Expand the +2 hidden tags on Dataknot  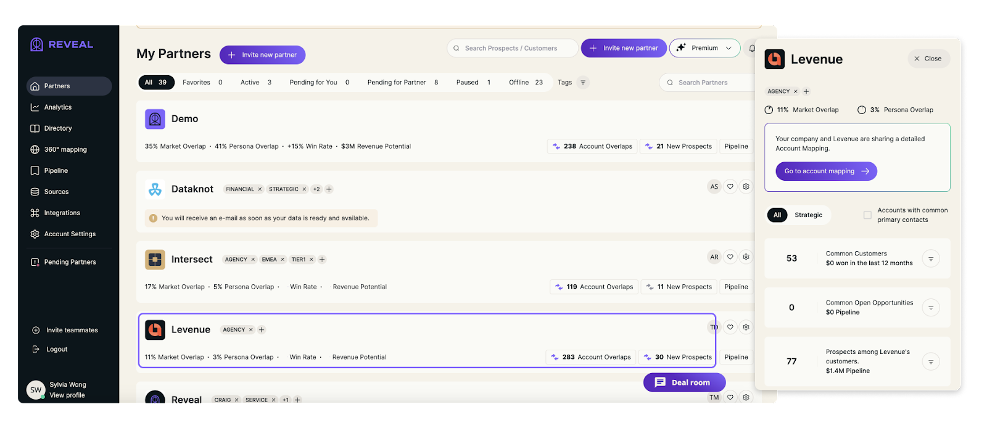pos(316,189)
